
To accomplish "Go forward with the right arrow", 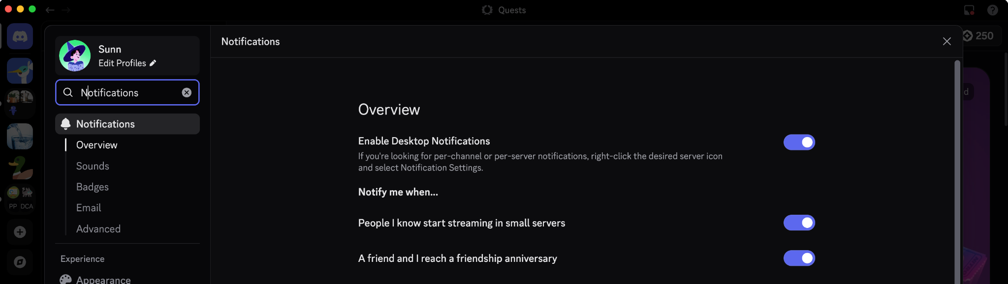I will point(66,10).
